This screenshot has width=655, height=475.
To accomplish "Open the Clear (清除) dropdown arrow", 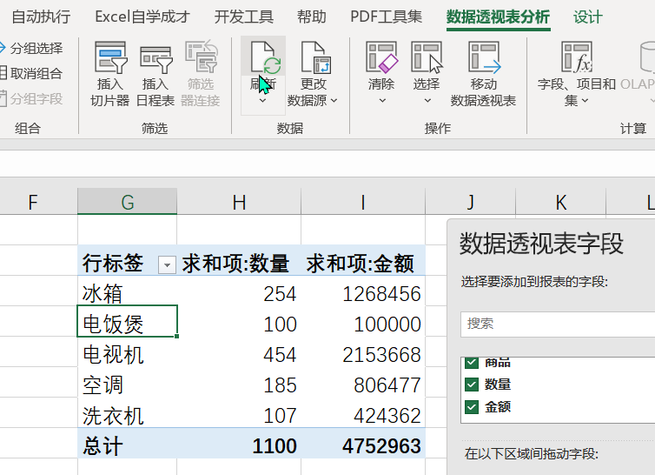I will click(x=382, y=100).
